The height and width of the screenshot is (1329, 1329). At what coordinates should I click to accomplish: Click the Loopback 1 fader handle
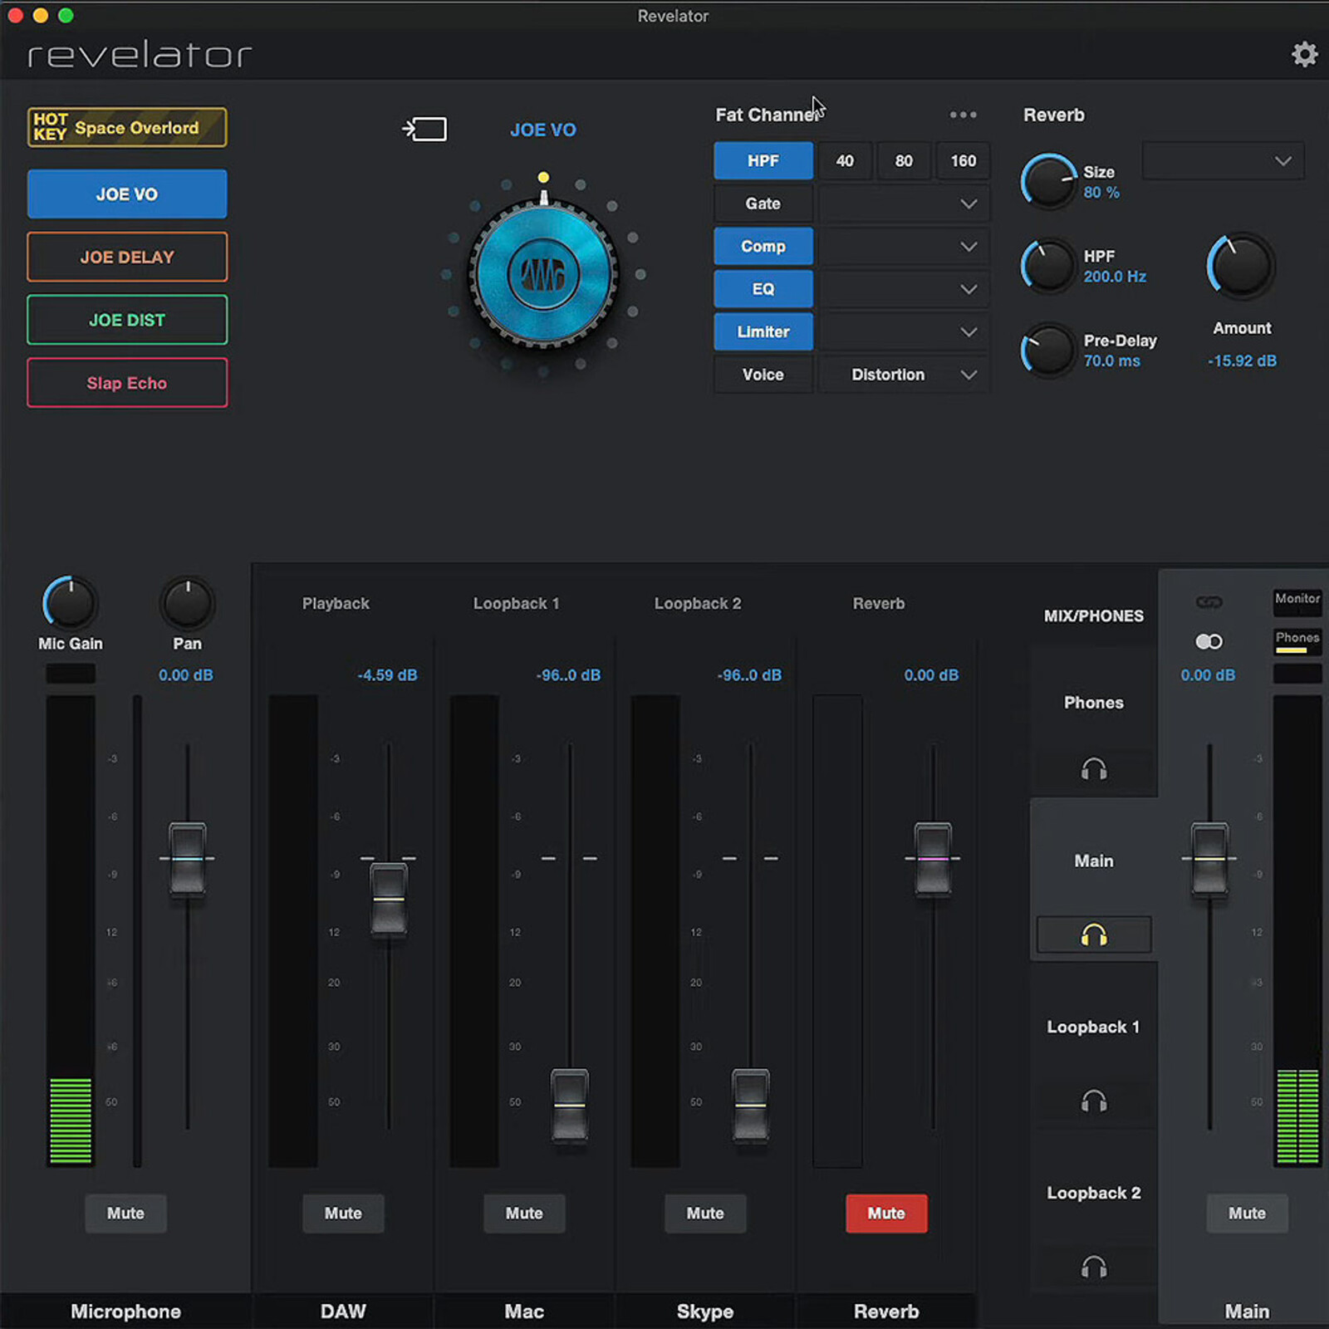click(570, 1106)
